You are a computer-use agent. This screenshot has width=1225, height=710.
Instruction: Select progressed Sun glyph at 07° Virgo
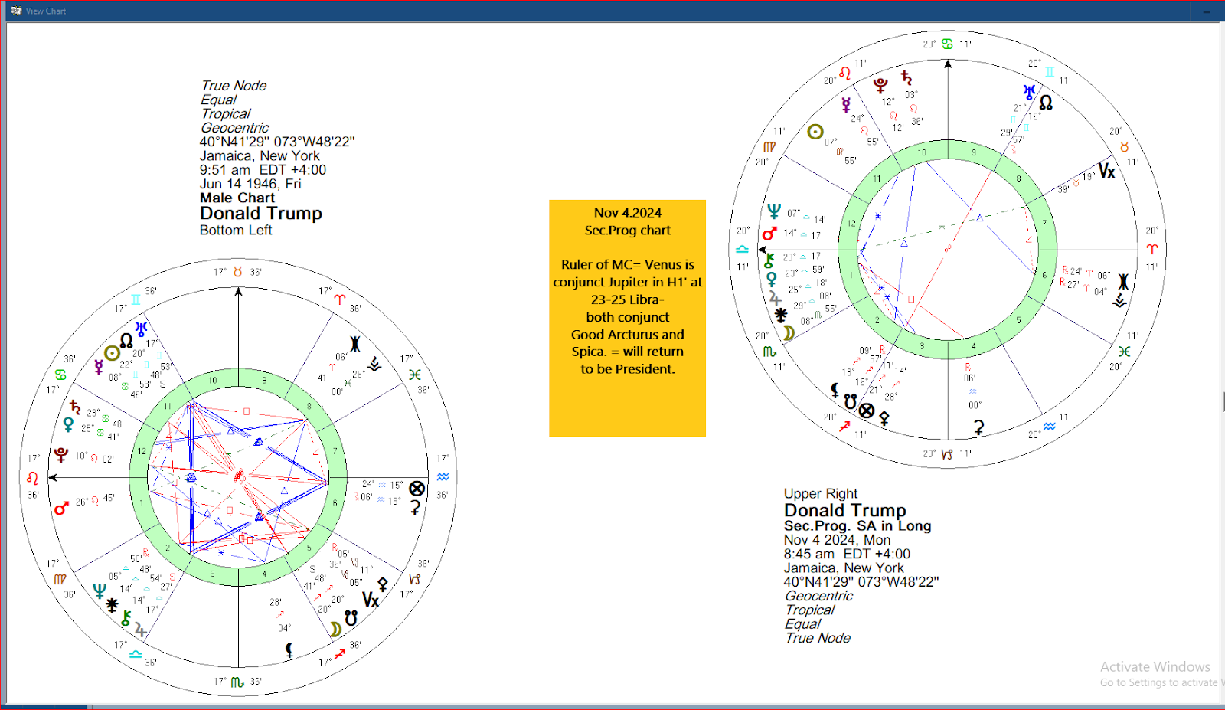pyautogui.click(x=815, y=132)
